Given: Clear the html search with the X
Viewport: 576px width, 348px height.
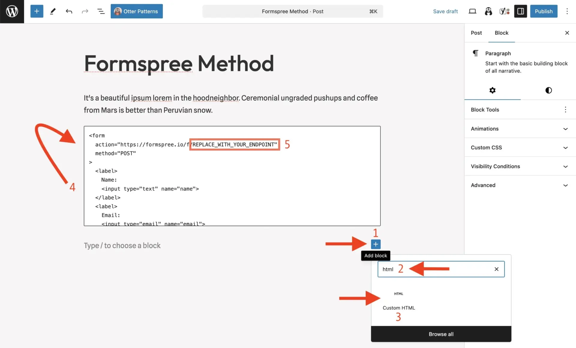Looking at the screenshot, I should tap(496, 269).
